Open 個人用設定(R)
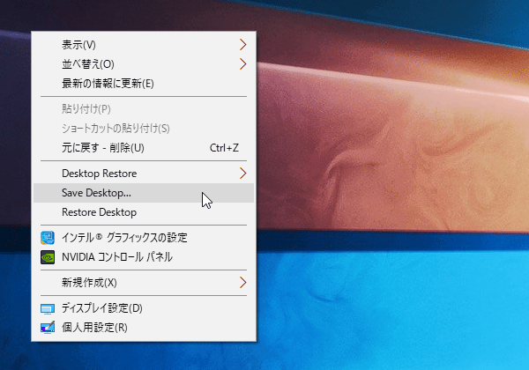Screen dimensions: 529x370 [x=144, y=328]
